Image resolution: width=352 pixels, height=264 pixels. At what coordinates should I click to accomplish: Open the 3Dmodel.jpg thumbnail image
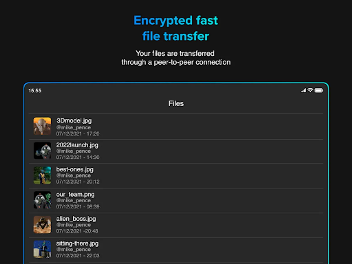coord(42,126)
